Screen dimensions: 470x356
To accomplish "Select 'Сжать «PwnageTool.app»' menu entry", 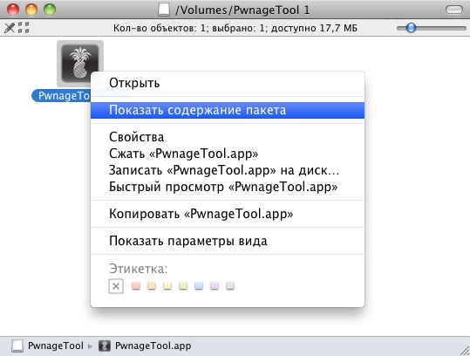I will pyautogui.click(x=228, y=154).
